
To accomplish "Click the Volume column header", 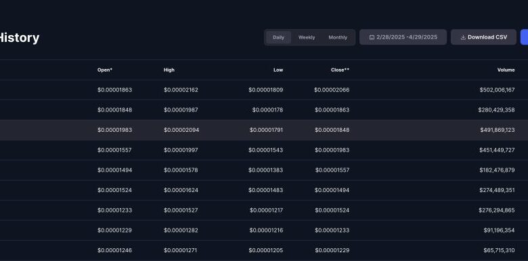I will tap(506, 70).
